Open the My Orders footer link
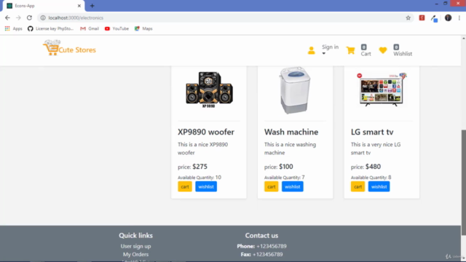Screen dimensions: 466x262 point(136,254)
